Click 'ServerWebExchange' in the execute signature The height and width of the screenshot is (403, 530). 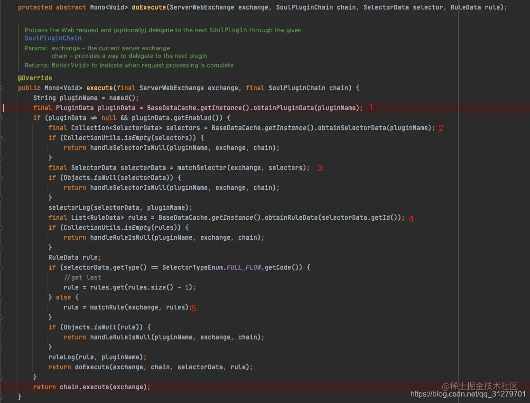pos(171,88)
